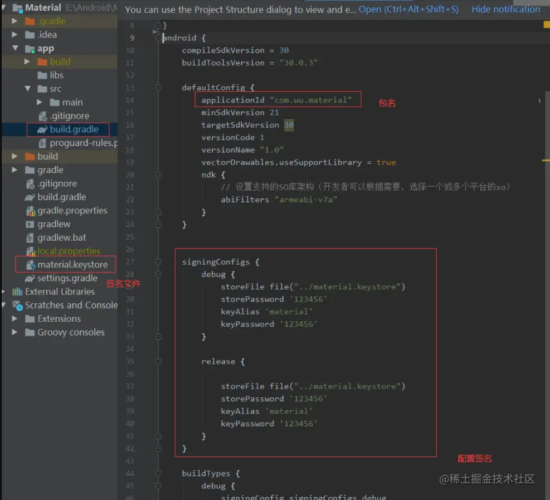Image resolution: width=550 pixels, height=500 pixels.
Task: Click the Material project root icon
Action: [17, 8]
